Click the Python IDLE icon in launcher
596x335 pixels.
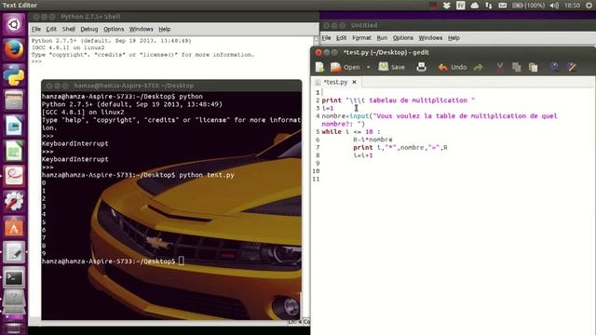click(14, 74)
